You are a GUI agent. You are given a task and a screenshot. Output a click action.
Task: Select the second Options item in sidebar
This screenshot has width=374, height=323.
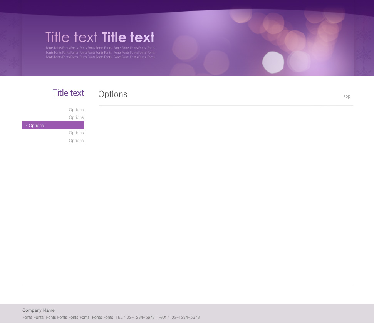[76, 118]
